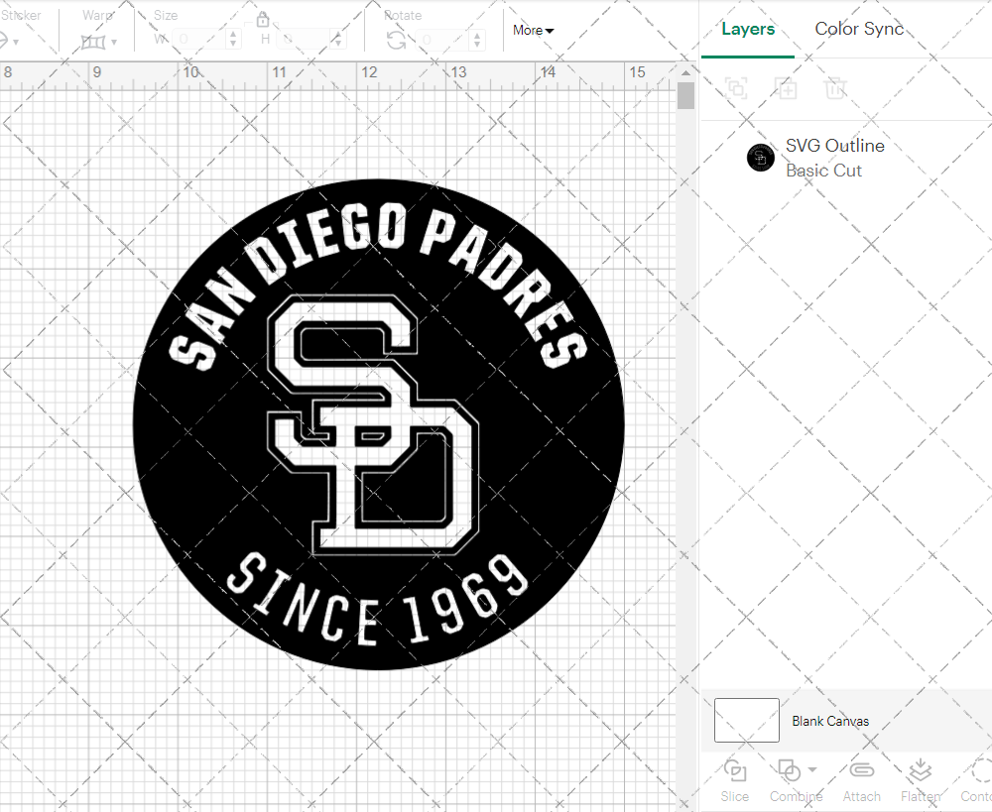Click the Basic Cut label
Image resolution: width=992 pixels, height=812 pixels.
[823, 171]
